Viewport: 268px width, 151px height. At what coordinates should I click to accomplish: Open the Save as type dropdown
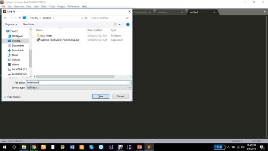(79, 88)
